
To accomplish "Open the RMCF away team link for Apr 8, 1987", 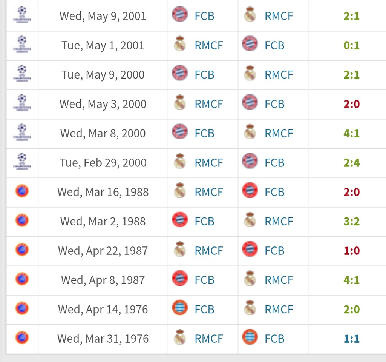I will coord(279,280).
